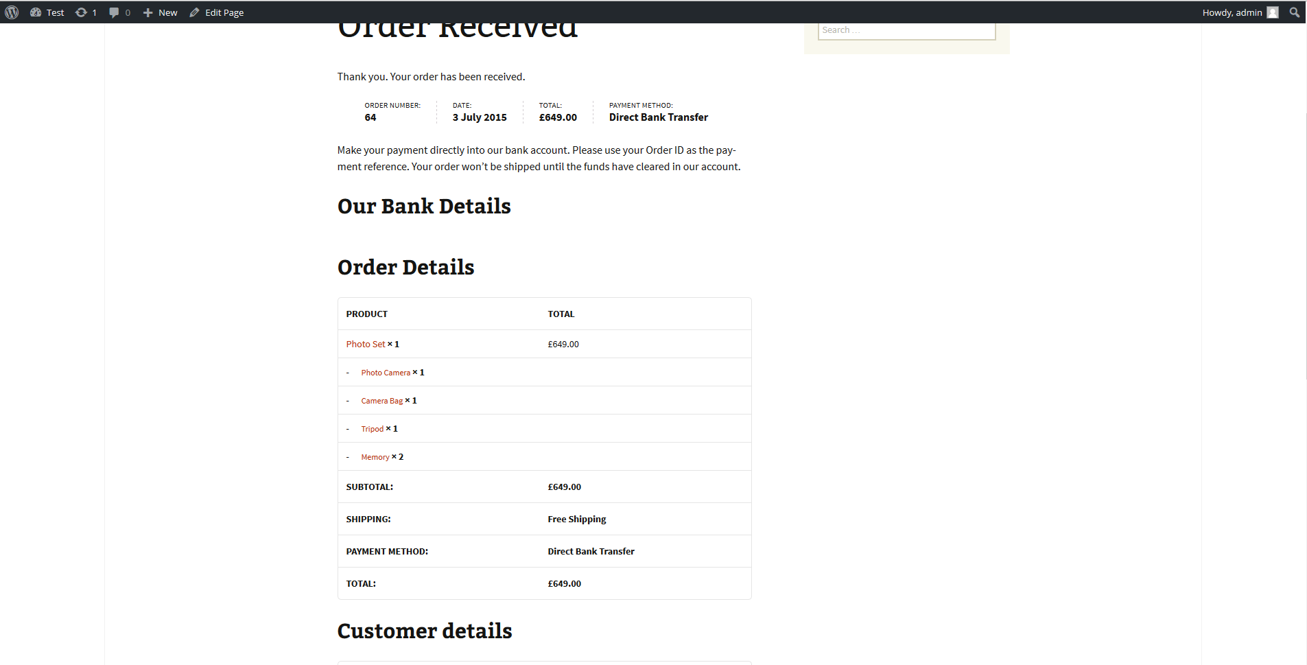The image size is (1307, 665).
Task: Click the SHIPPING: row label
Action: tap(368, 520)
